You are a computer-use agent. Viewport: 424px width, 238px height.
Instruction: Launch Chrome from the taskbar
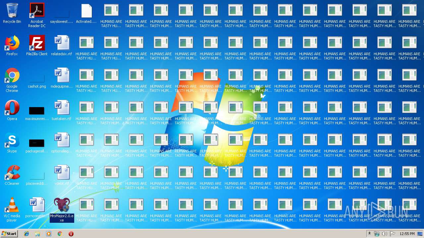pyautogui.click(x=60, y=234)
